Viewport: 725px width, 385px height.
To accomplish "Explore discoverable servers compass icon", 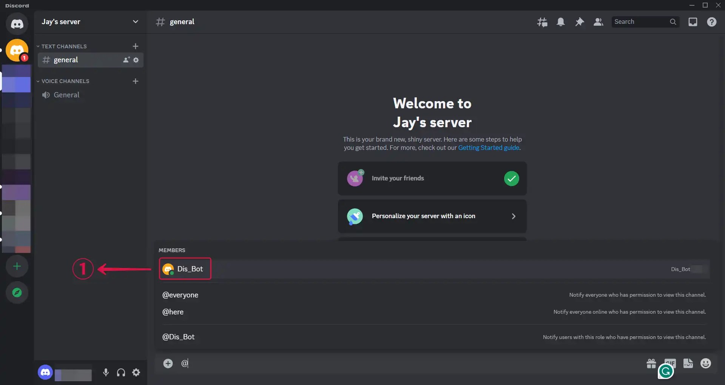I will coord(17,293).
